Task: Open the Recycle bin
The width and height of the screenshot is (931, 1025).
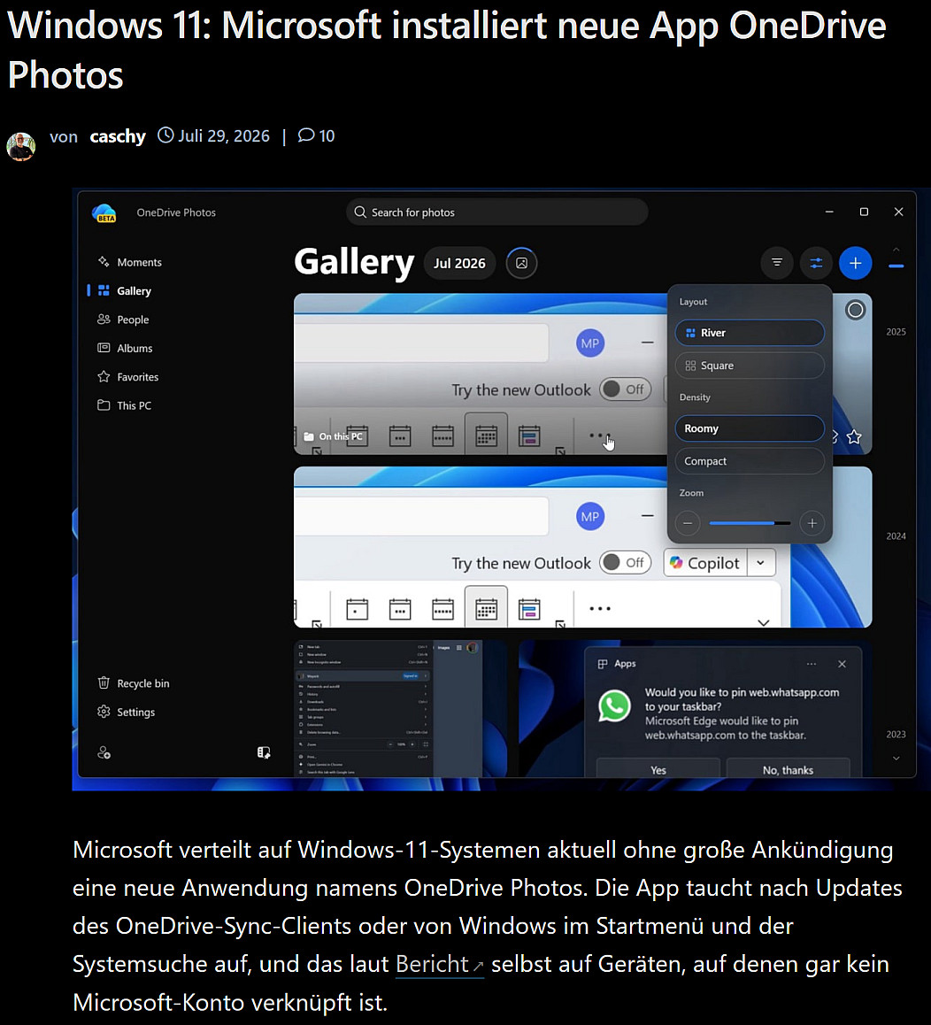Action: click(x=134, y=683)
